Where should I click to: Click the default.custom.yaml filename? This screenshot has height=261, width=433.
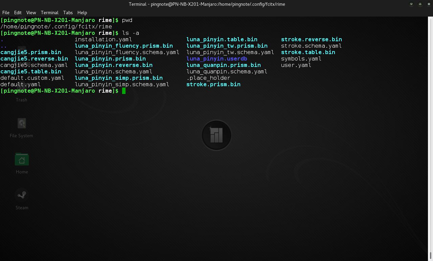click(32, 78)
